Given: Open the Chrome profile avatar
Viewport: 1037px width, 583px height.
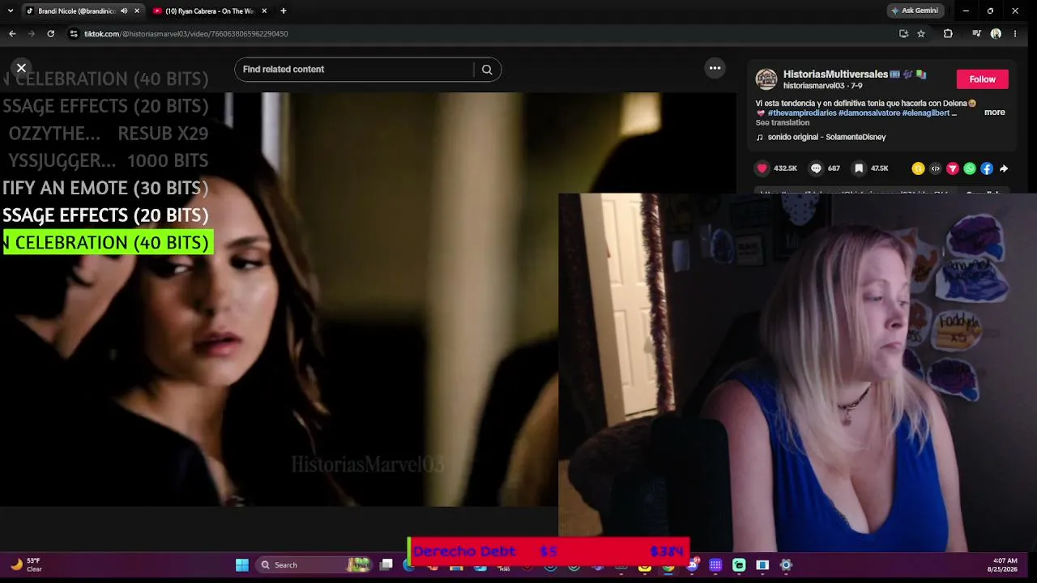Looking at the screenshot, I should (x=996, y=34).
